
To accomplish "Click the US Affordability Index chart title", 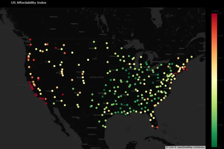I will click(x=29, y=3).
